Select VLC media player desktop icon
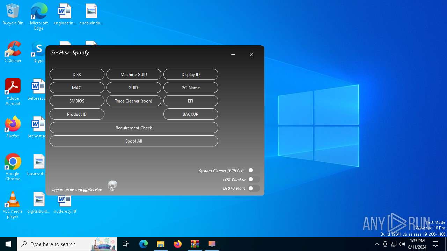 pyautogui.click(x=13, y=205)
